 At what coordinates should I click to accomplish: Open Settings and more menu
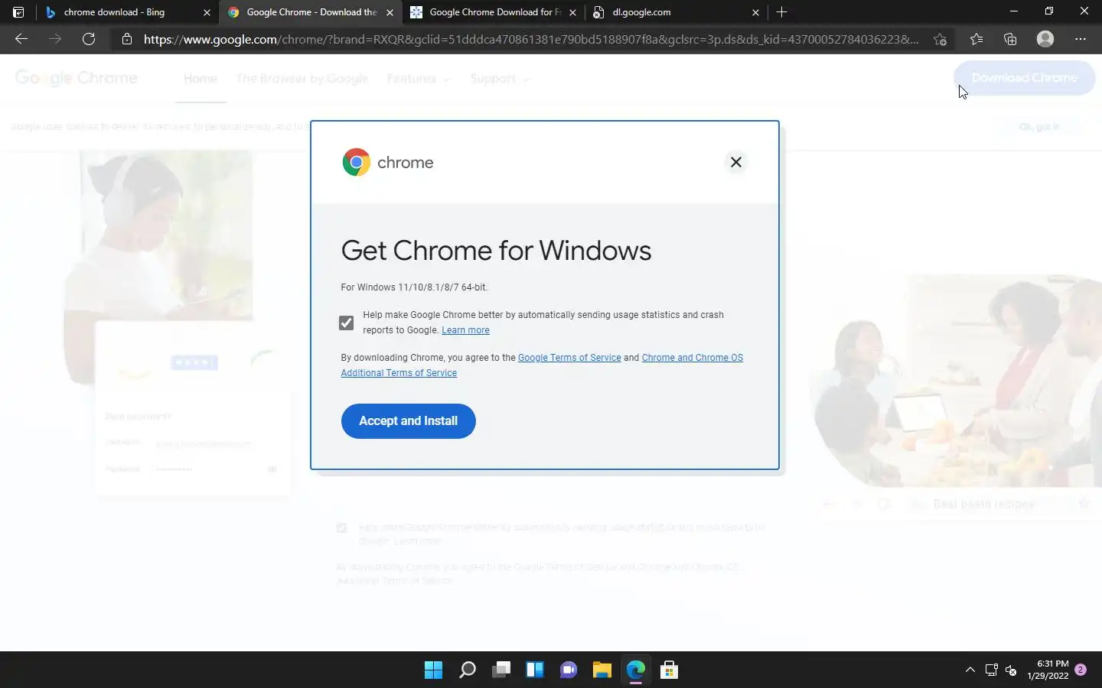tap(1081, 39)
